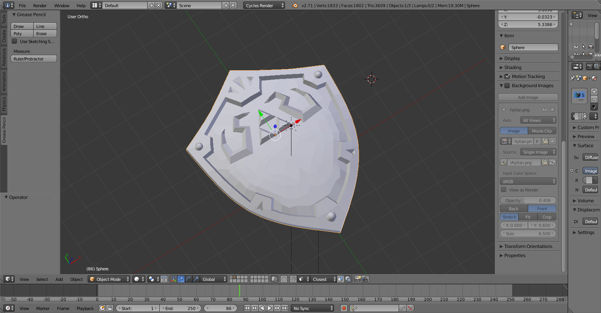This screenshot has width=601, height=313.
Task: Open the Window menu
Action: coord(62,5)
